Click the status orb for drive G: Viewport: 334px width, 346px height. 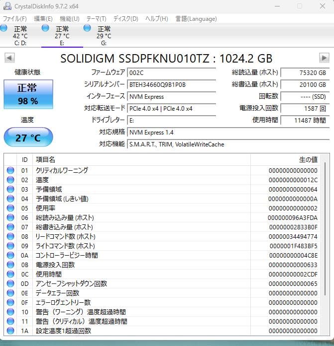pos(87,28)
